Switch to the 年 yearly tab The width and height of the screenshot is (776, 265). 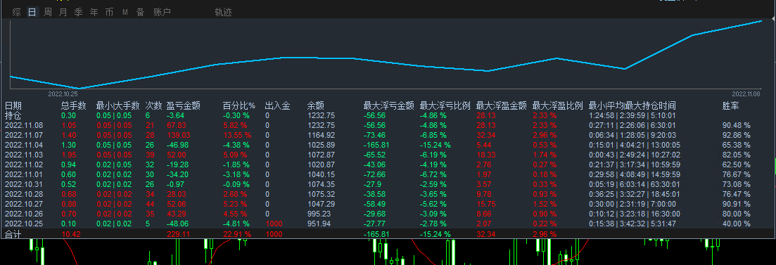tap(94, 13)
